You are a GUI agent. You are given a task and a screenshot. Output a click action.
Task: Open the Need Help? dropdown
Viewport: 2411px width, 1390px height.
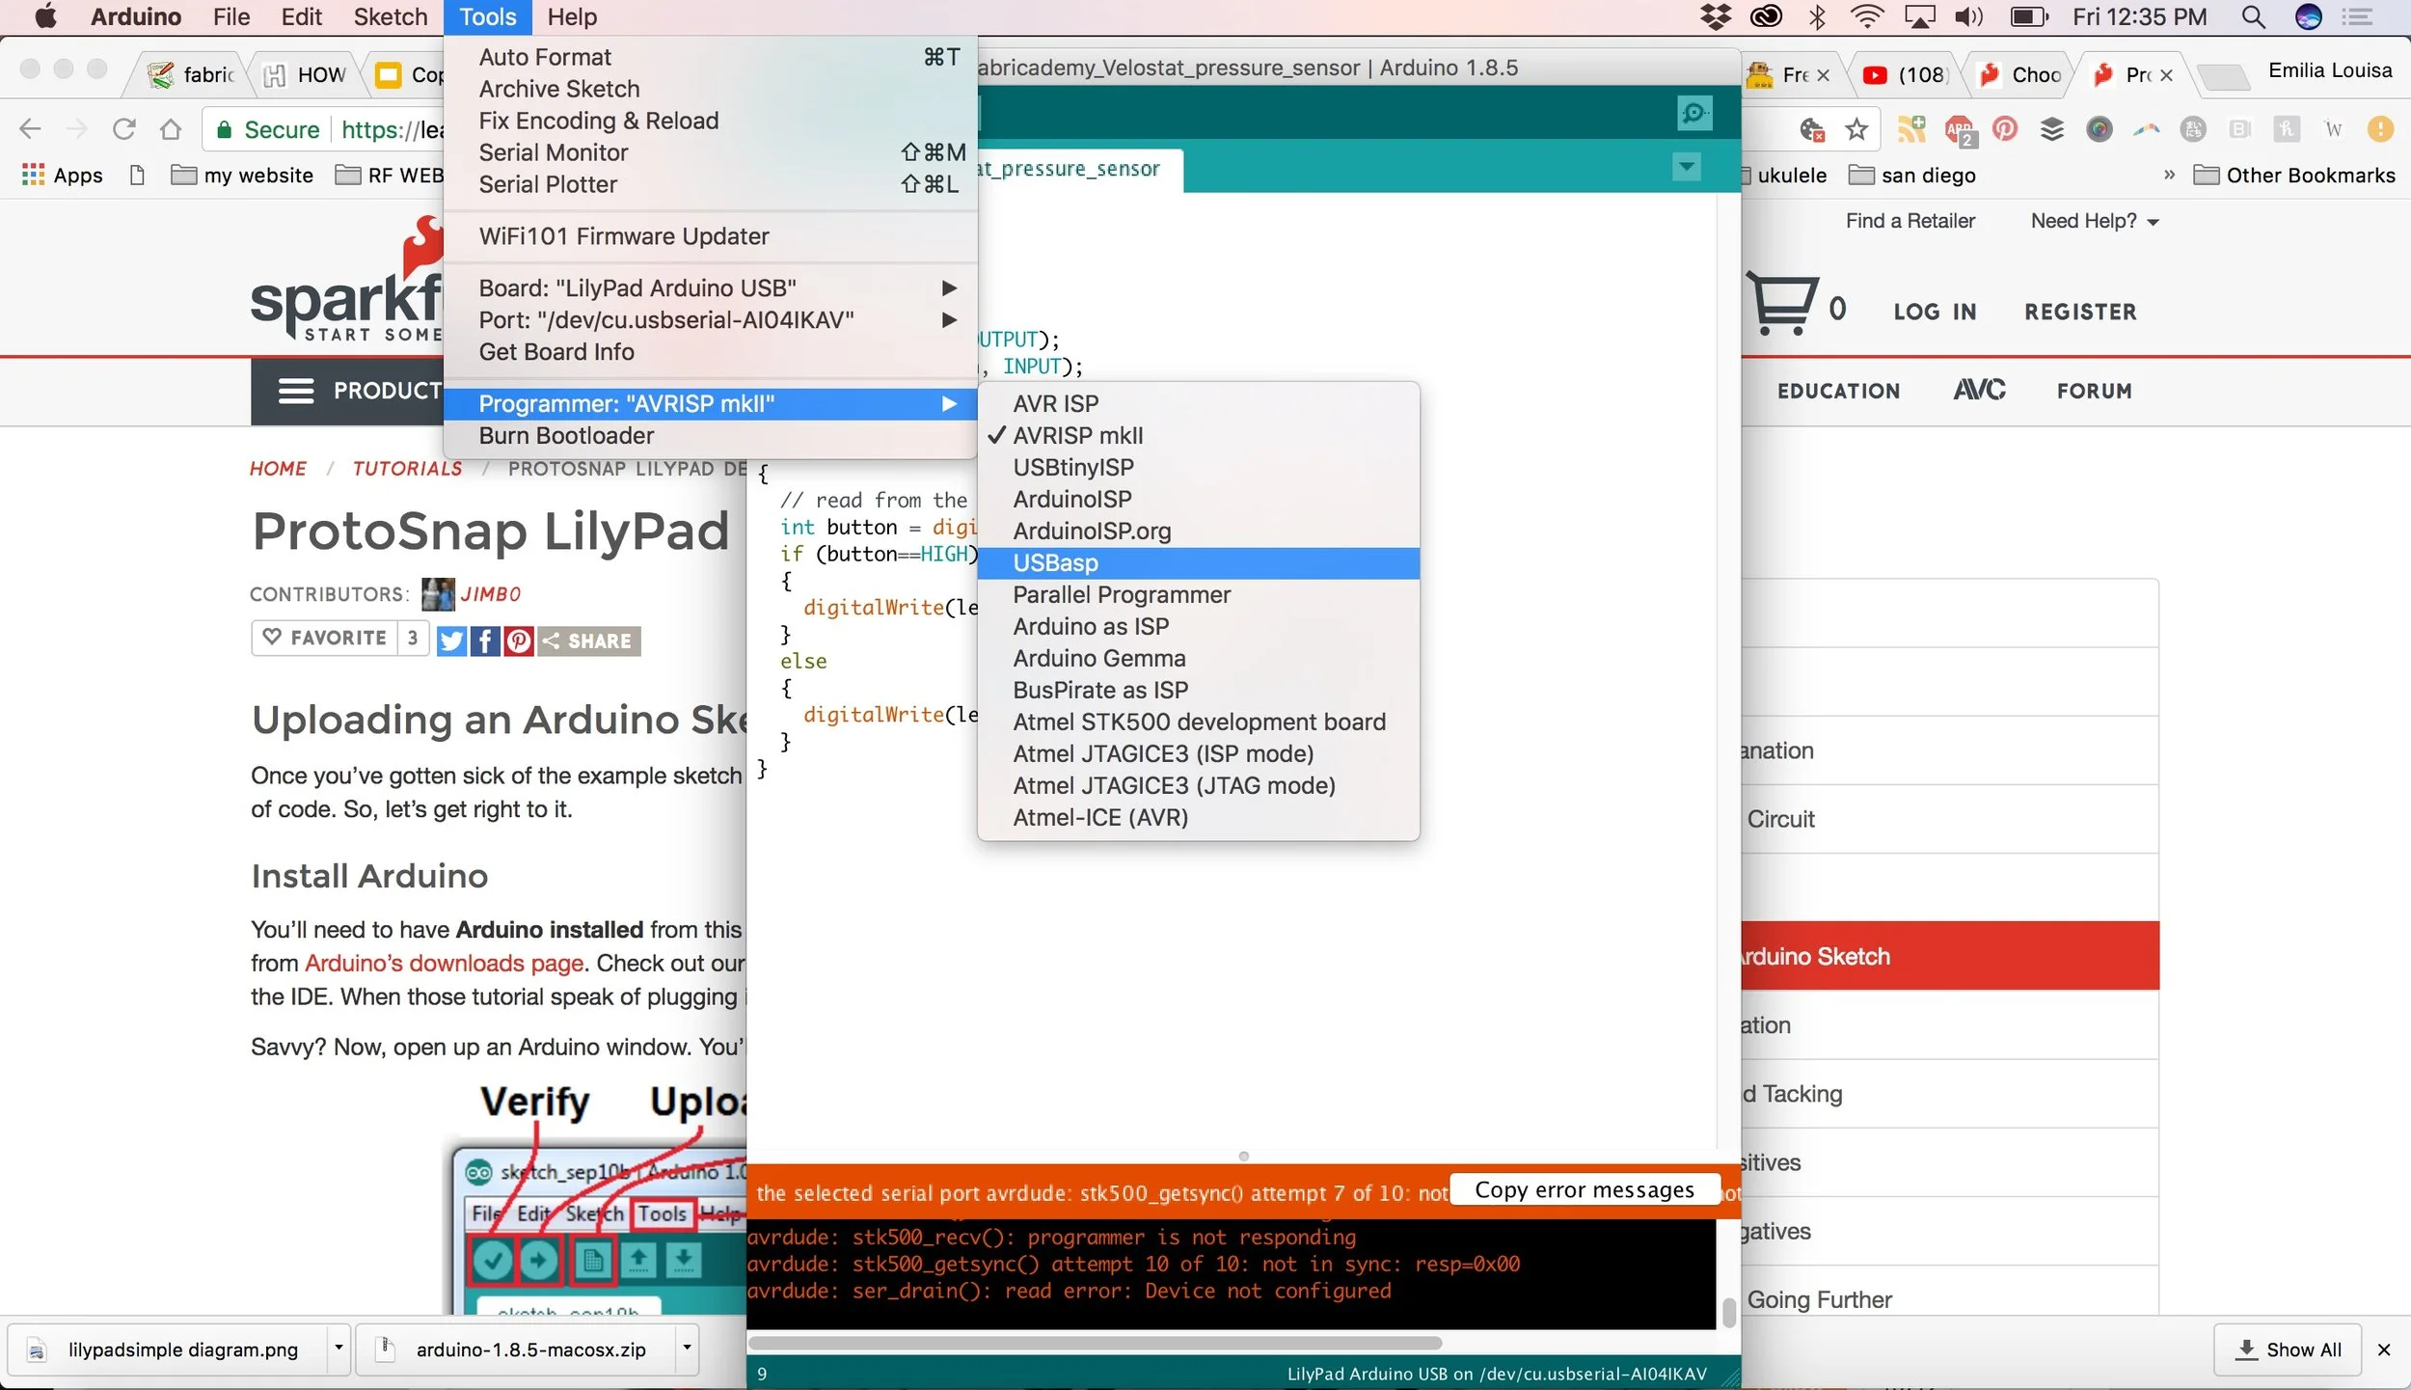click(x=2095, y=221)
